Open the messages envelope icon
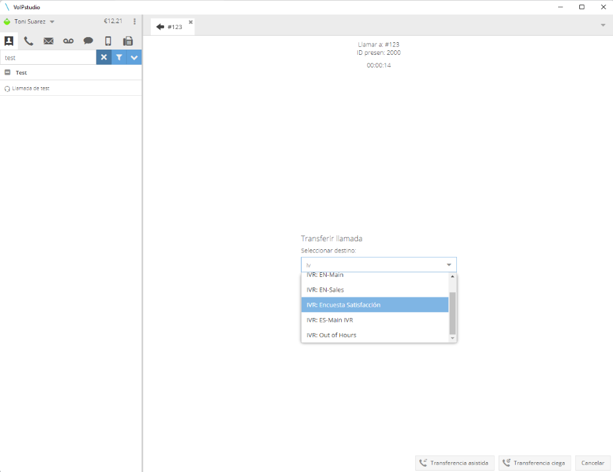Image resolution: width=613 pixels, height=472 pixels. (48, 41)
